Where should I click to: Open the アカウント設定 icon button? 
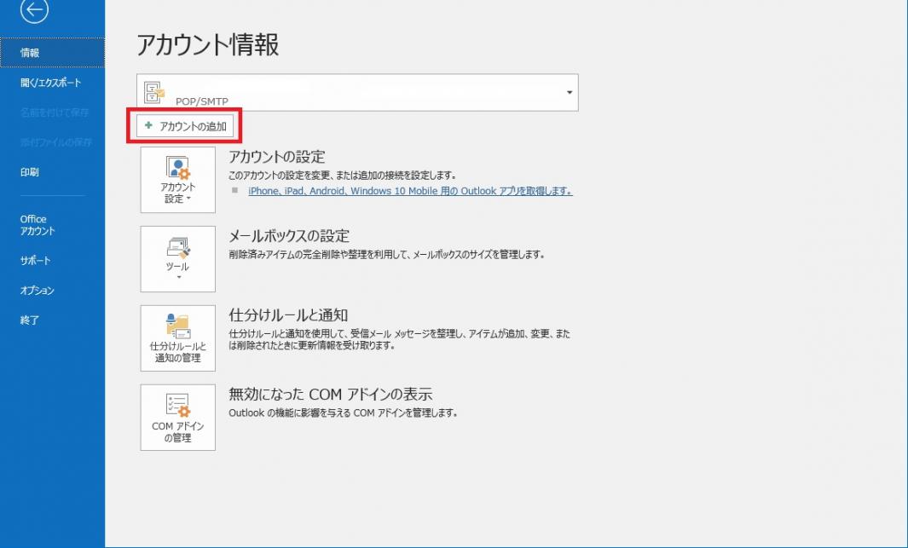click(178, 180)
